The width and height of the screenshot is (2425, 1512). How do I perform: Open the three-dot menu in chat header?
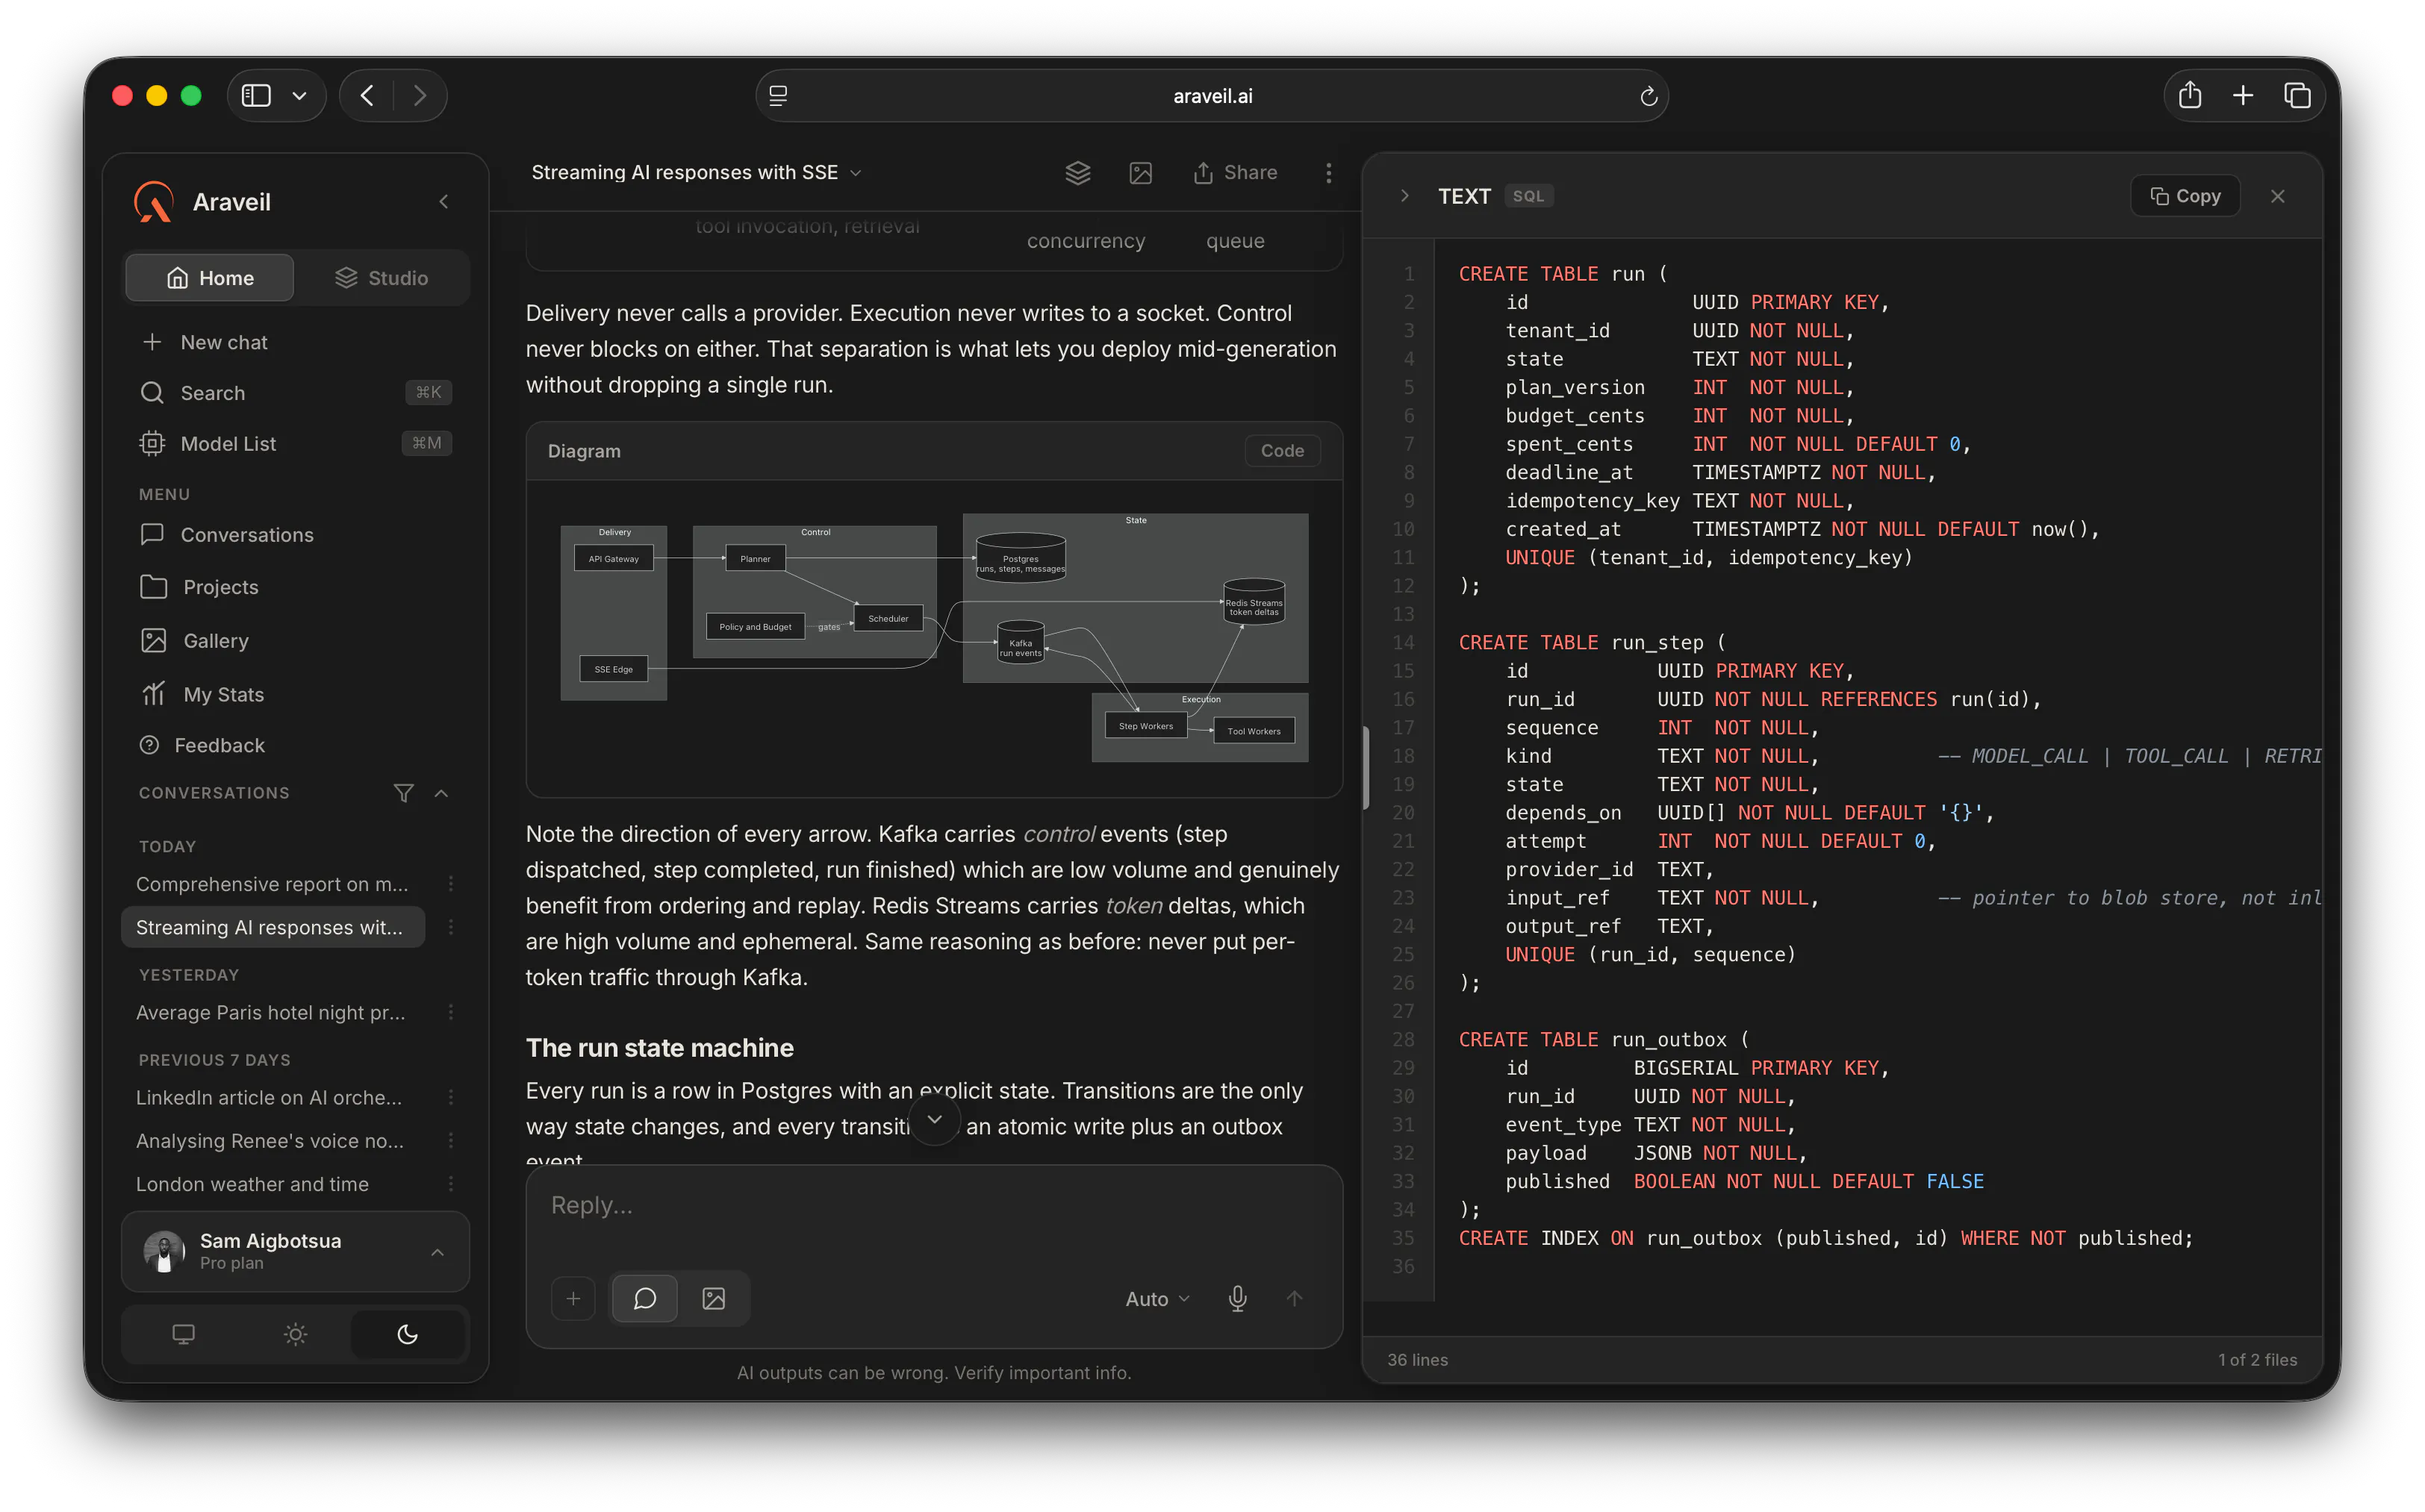tap(1328, 173)
